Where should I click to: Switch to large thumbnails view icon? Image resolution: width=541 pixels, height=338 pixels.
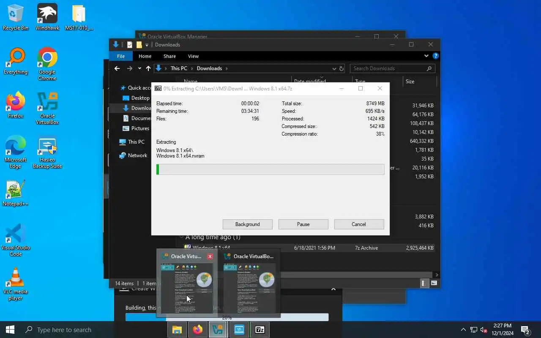(434, 283)
